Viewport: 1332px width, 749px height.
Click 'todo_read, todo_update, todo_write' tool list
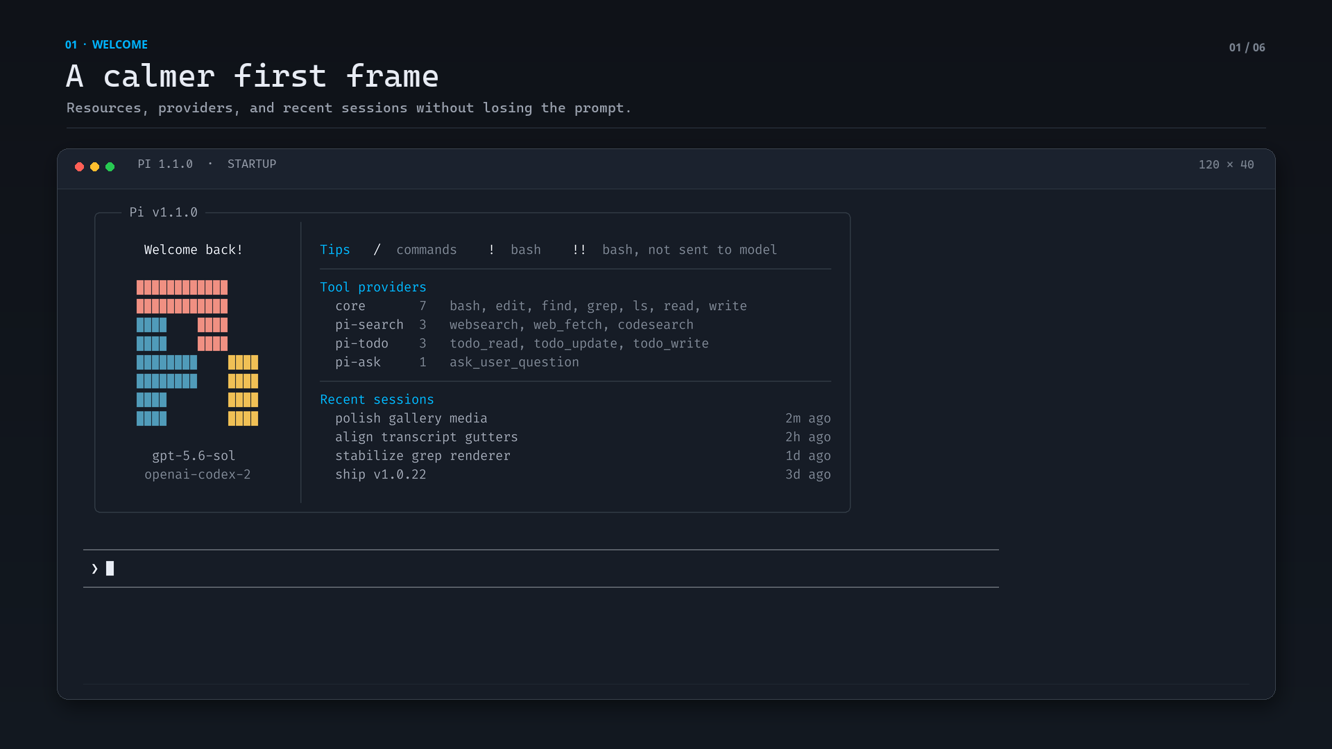point(579,343)
